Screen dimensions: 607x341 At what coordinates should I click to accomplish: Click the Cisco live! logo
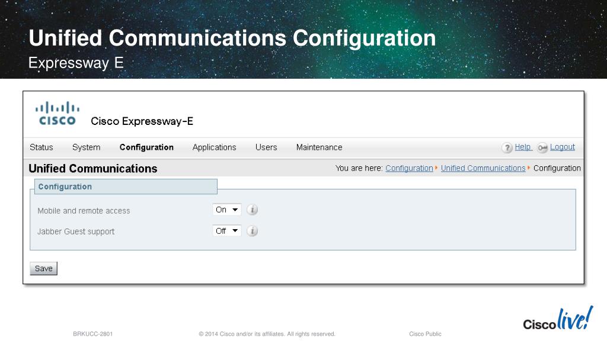[x=558, y=319]
